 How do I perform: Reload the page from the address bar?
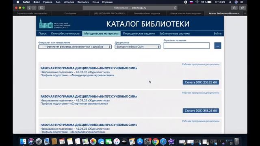click(175, 8)
